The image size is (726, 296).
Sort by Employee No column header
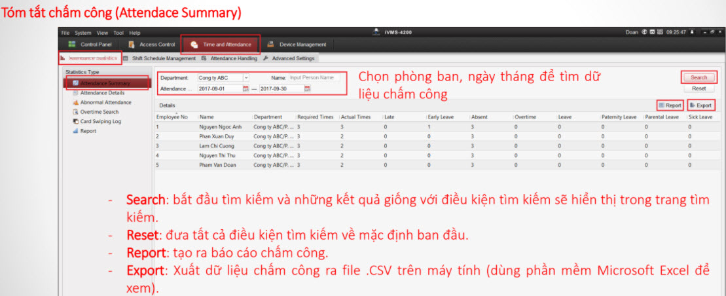[172, 117]
